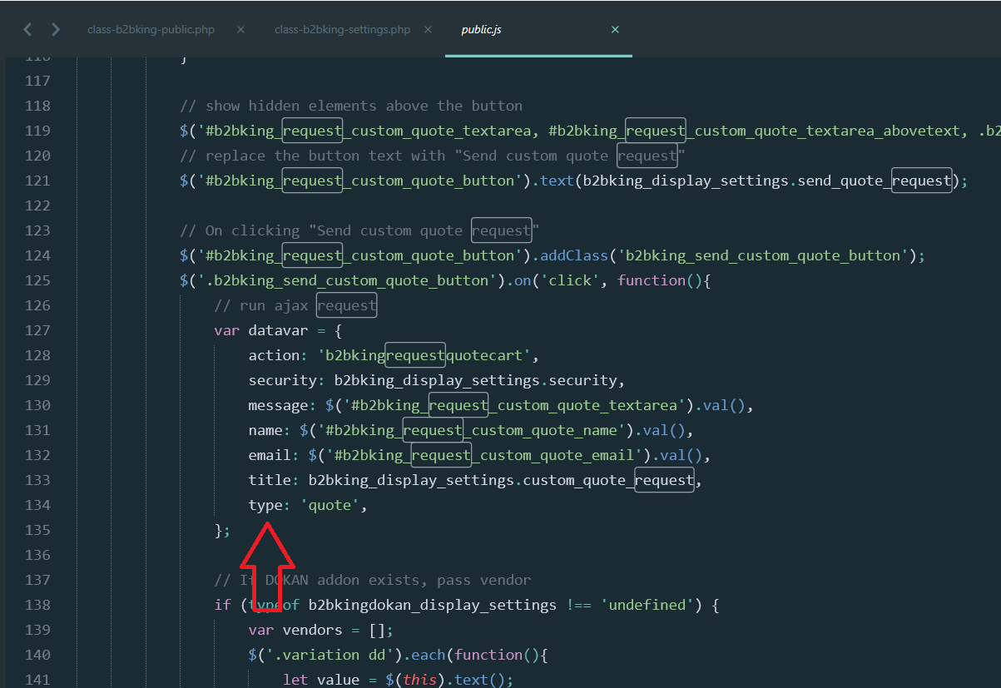Go to the next tab with the right arrow

coord(56,30)
